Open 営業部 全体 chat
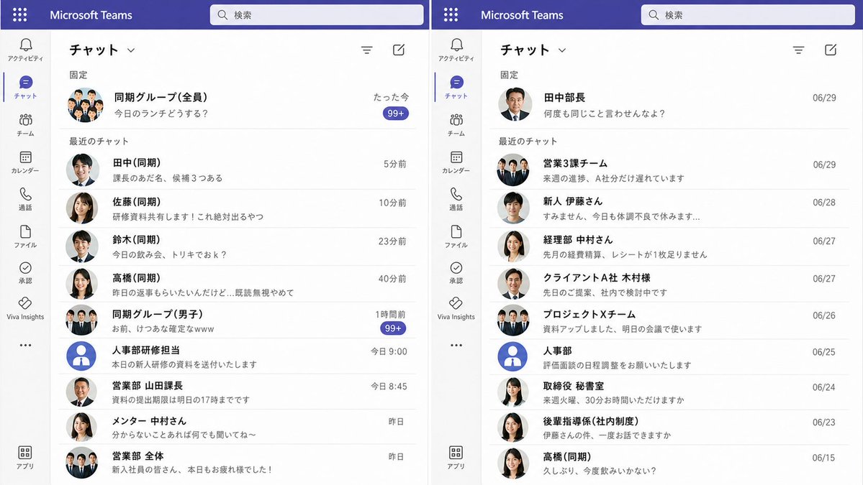Viewport: 863px width, 485px height. 238,463
